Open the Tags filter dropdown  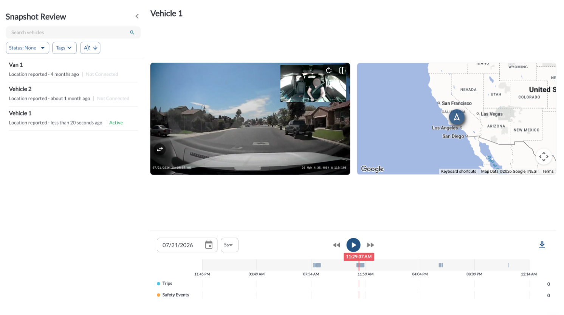tap(64, 48)
